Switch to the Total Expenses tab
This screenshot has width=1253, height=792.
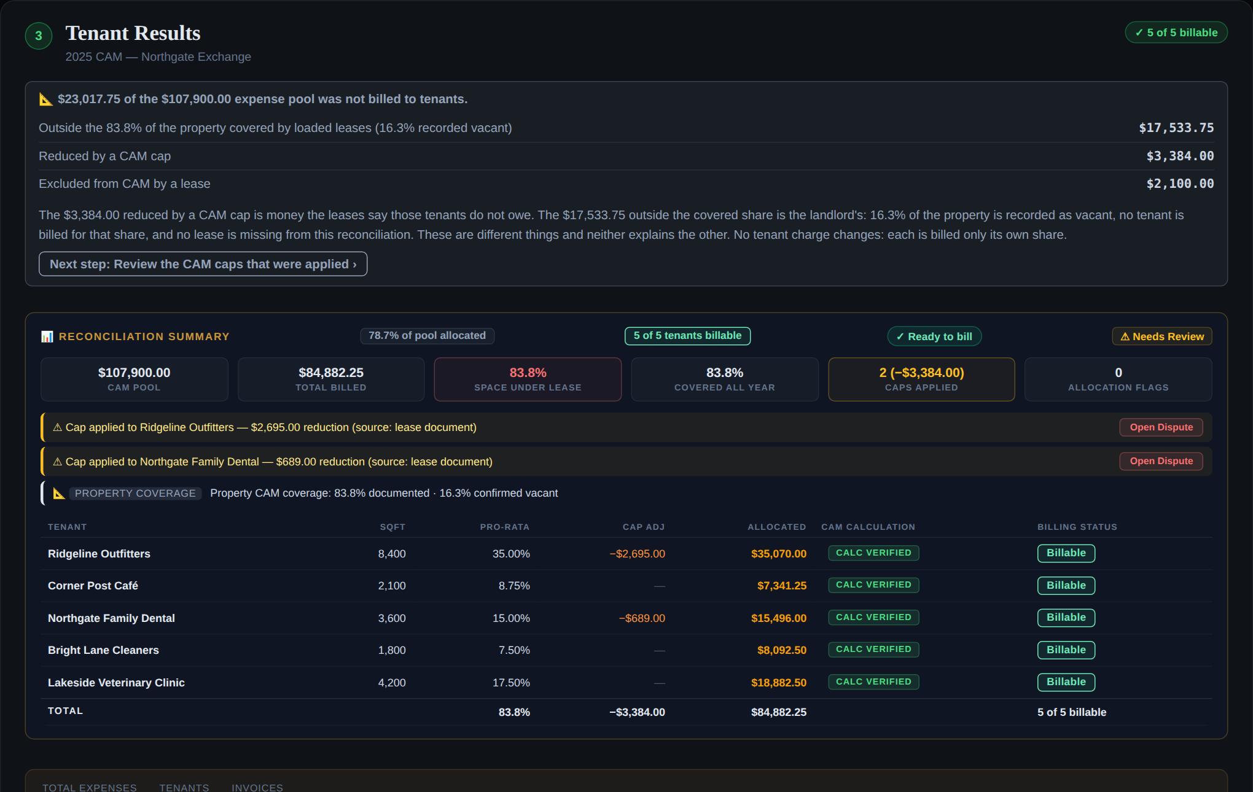point(90,788)
